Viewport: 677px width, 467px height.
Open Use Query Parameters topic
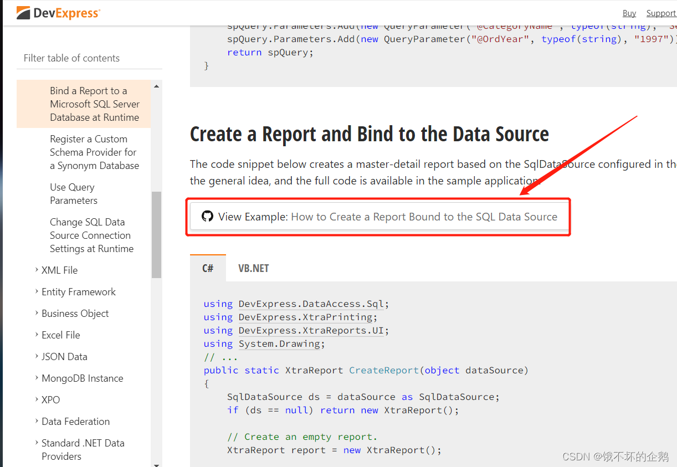click(x=74, y=194)
